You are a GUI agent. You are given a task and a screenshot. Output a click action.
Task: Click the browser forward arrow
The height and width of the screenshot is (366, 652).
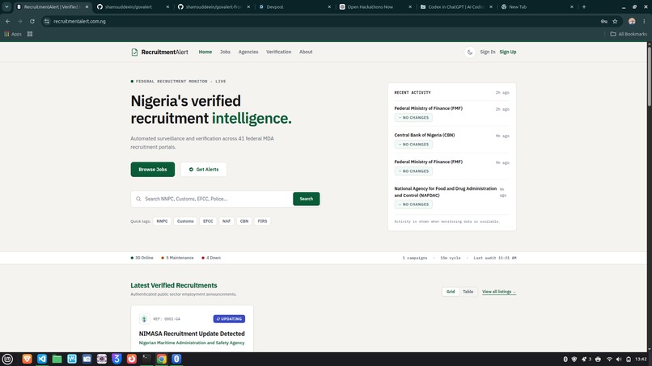(x=19, y=21)
